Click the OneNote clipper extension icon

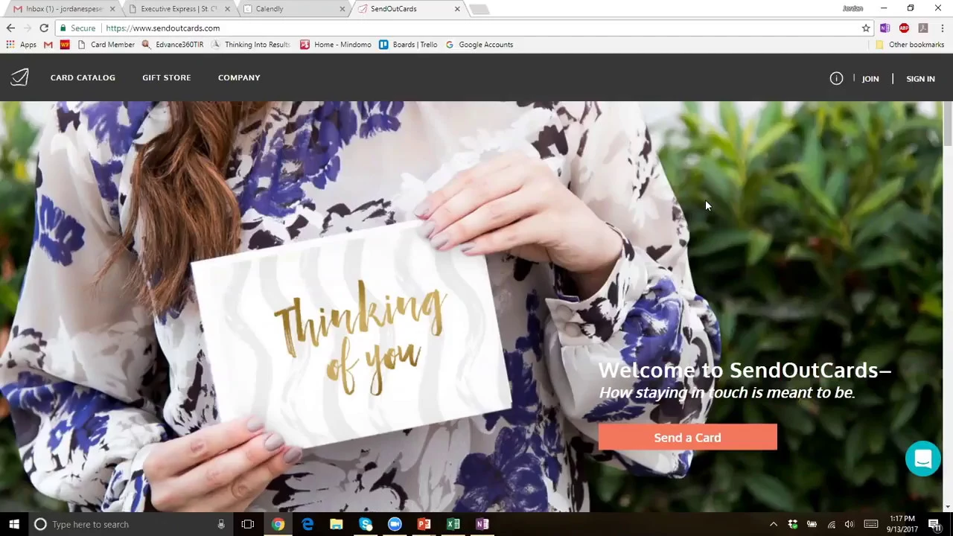(x=885, y=28)
